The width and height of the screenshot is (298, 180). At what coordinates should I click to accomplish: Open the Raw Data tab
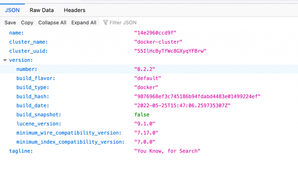pos(42,10)
